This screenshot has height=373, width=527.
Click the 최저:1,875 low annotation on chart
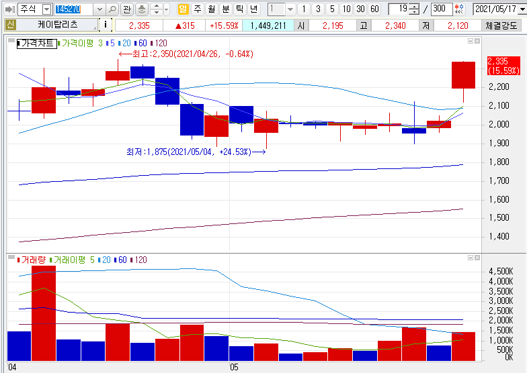pos(196,152)
